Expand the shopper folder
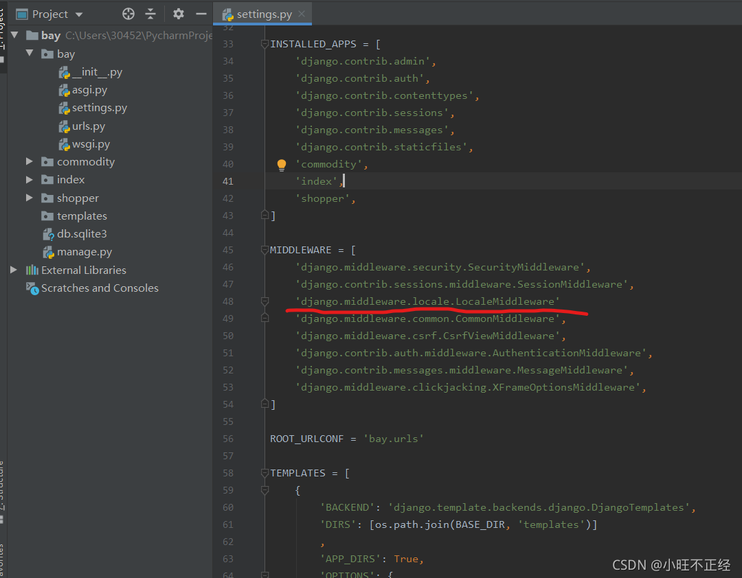This screenshot has height=578, width=742. [x=30, y=198]
